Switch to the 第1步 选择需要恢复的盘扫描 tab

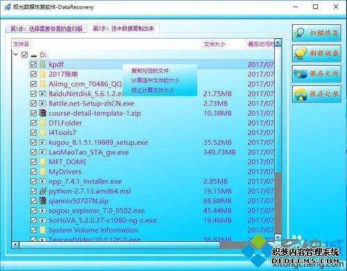pyautogui.click(x=46, y=28)
